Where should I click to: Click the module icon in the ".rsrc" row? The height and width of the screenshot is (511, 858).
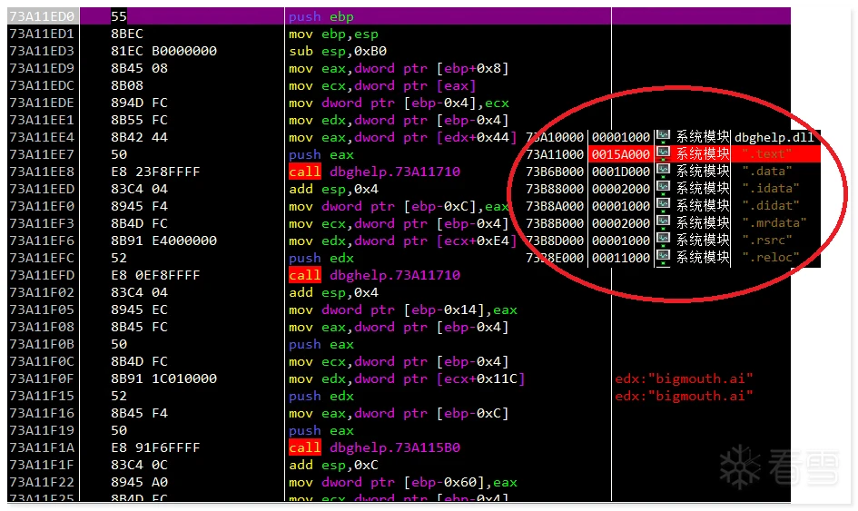(x=663, y=241)
